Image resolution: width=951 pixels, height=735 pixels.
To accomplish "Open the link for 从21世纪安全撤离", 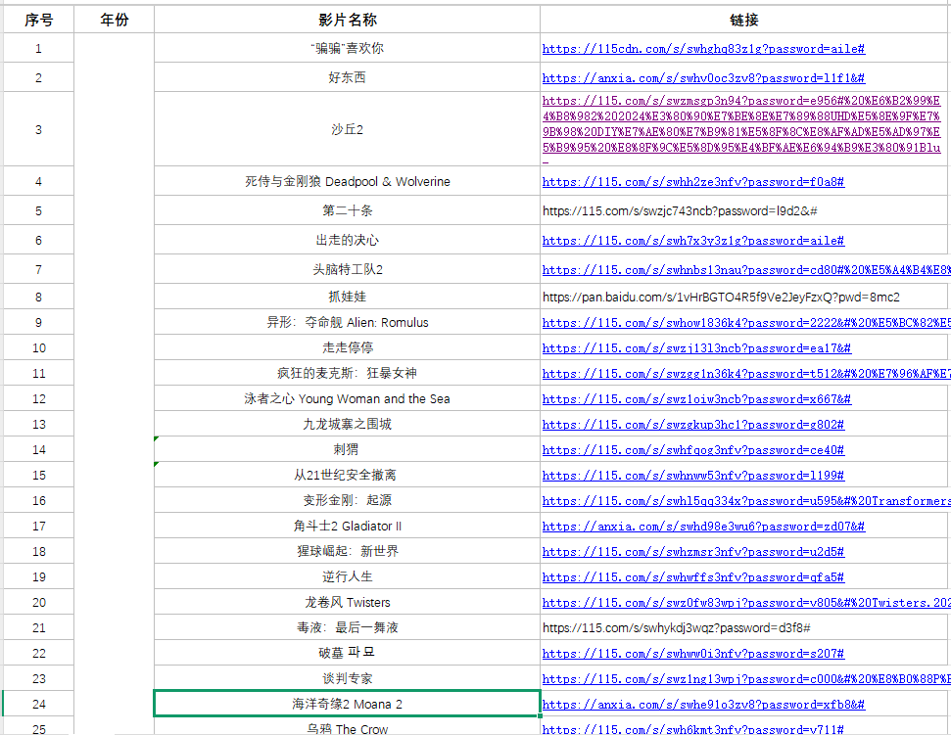I will coord(693,476).
